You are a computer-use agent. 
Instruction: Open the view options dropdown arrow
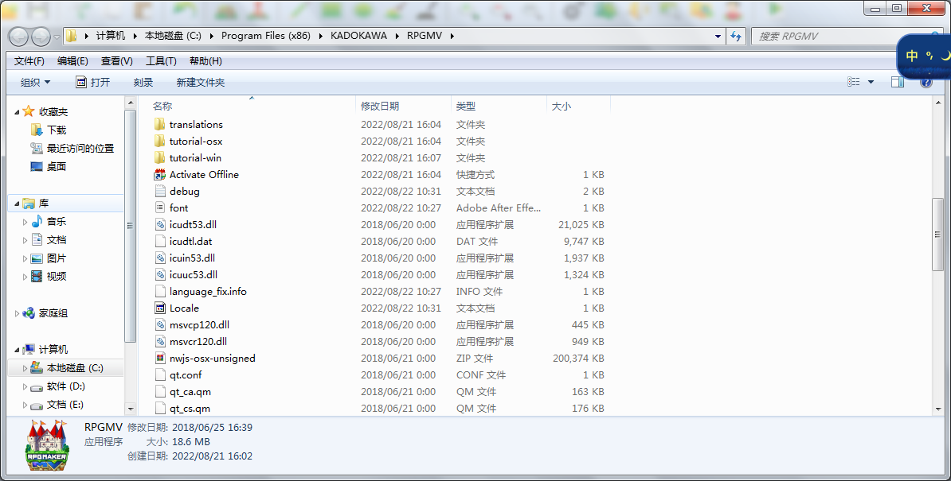tap(871, 82)
